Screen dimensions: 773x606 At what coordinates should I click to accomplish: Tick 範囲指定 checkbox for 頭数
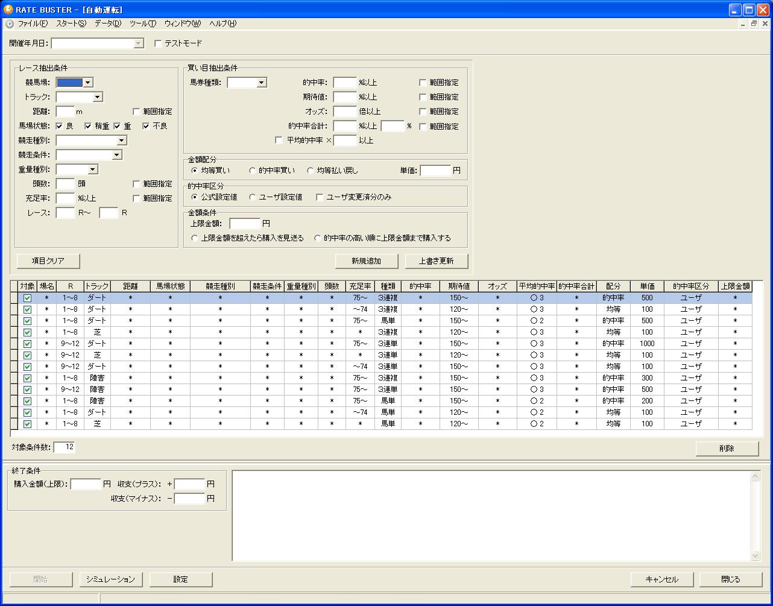pos(136,184)
